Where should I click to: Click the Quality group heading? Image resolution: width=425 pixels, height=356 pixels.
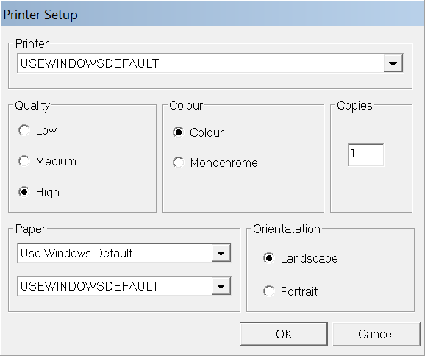[32, 105]
